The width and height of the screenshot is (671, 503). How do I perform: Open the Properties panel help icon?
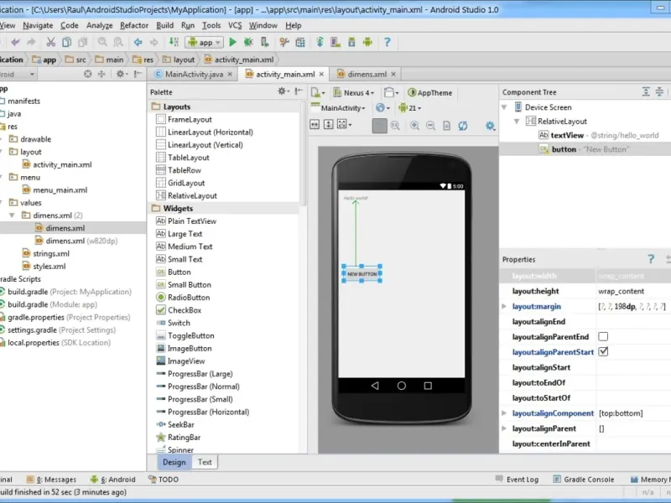click(x=650, y=259)
